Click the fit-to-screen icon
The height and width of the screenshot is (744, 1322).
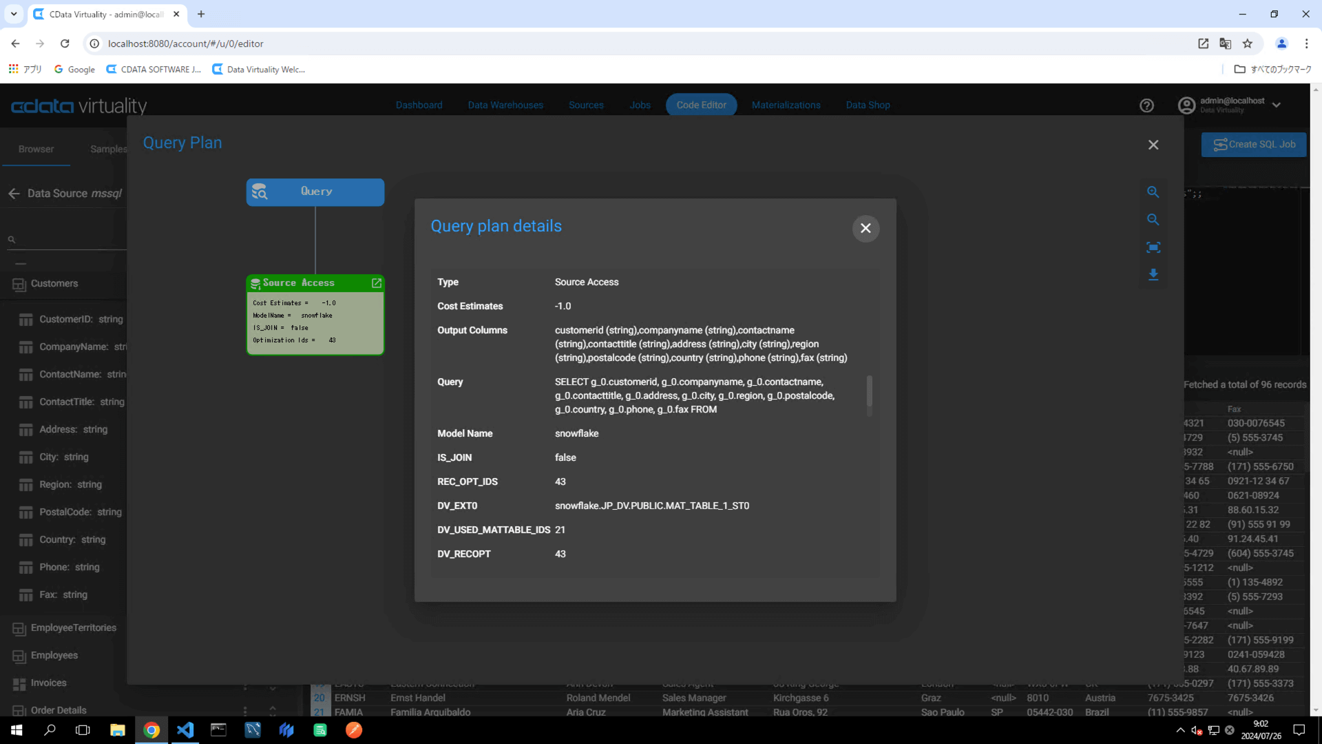click(1153, 247)
